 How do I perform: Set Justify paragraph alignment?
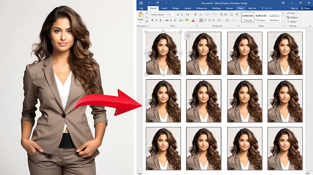tap(213, 20)
